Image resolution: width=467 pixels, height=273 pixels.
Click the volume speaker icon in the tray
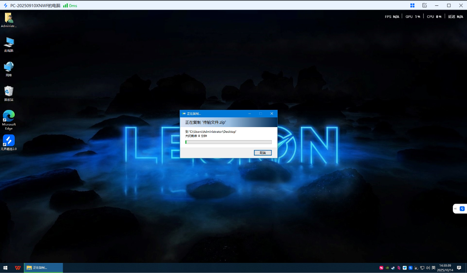click(x=427, y=268)
